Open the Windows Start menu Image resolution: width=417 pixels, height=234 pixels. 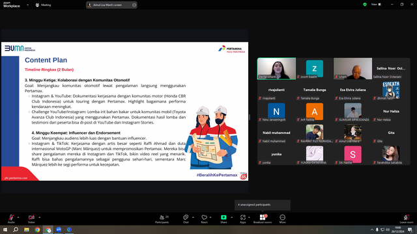(x=5, y=229)
